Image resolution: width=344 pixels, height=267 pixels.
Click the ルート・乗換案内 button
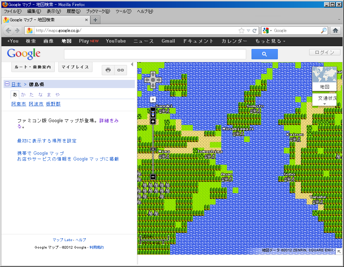(x=33, y=67)
